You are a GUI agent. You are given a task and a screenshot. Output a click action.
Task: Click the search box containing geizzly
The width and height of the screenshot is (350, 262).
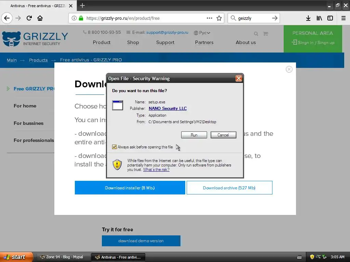(253, 18)
